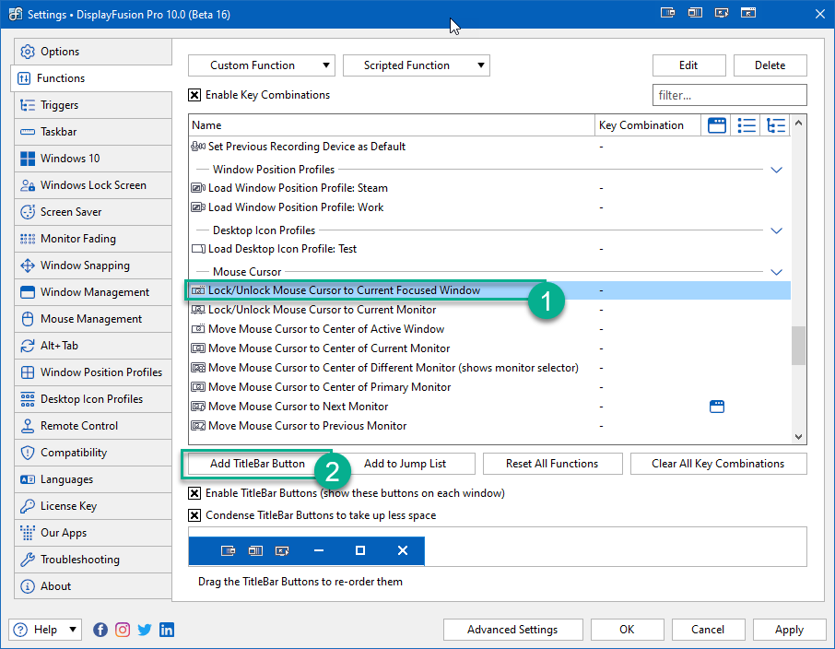Viewport: 835px width, 649px height.
Task: Click the Remote Control icon in the sidebar
Action: click(27, 426)
